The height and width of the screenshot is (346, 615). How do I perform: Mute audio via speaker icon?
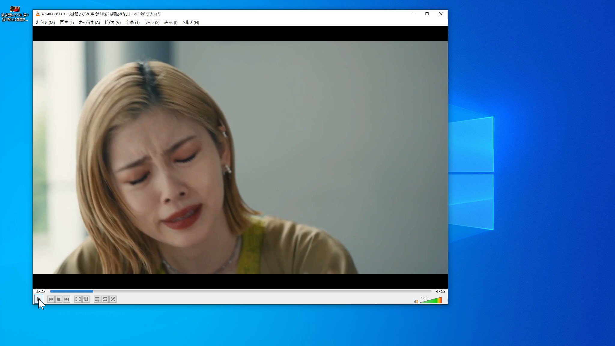coord(416,302)
